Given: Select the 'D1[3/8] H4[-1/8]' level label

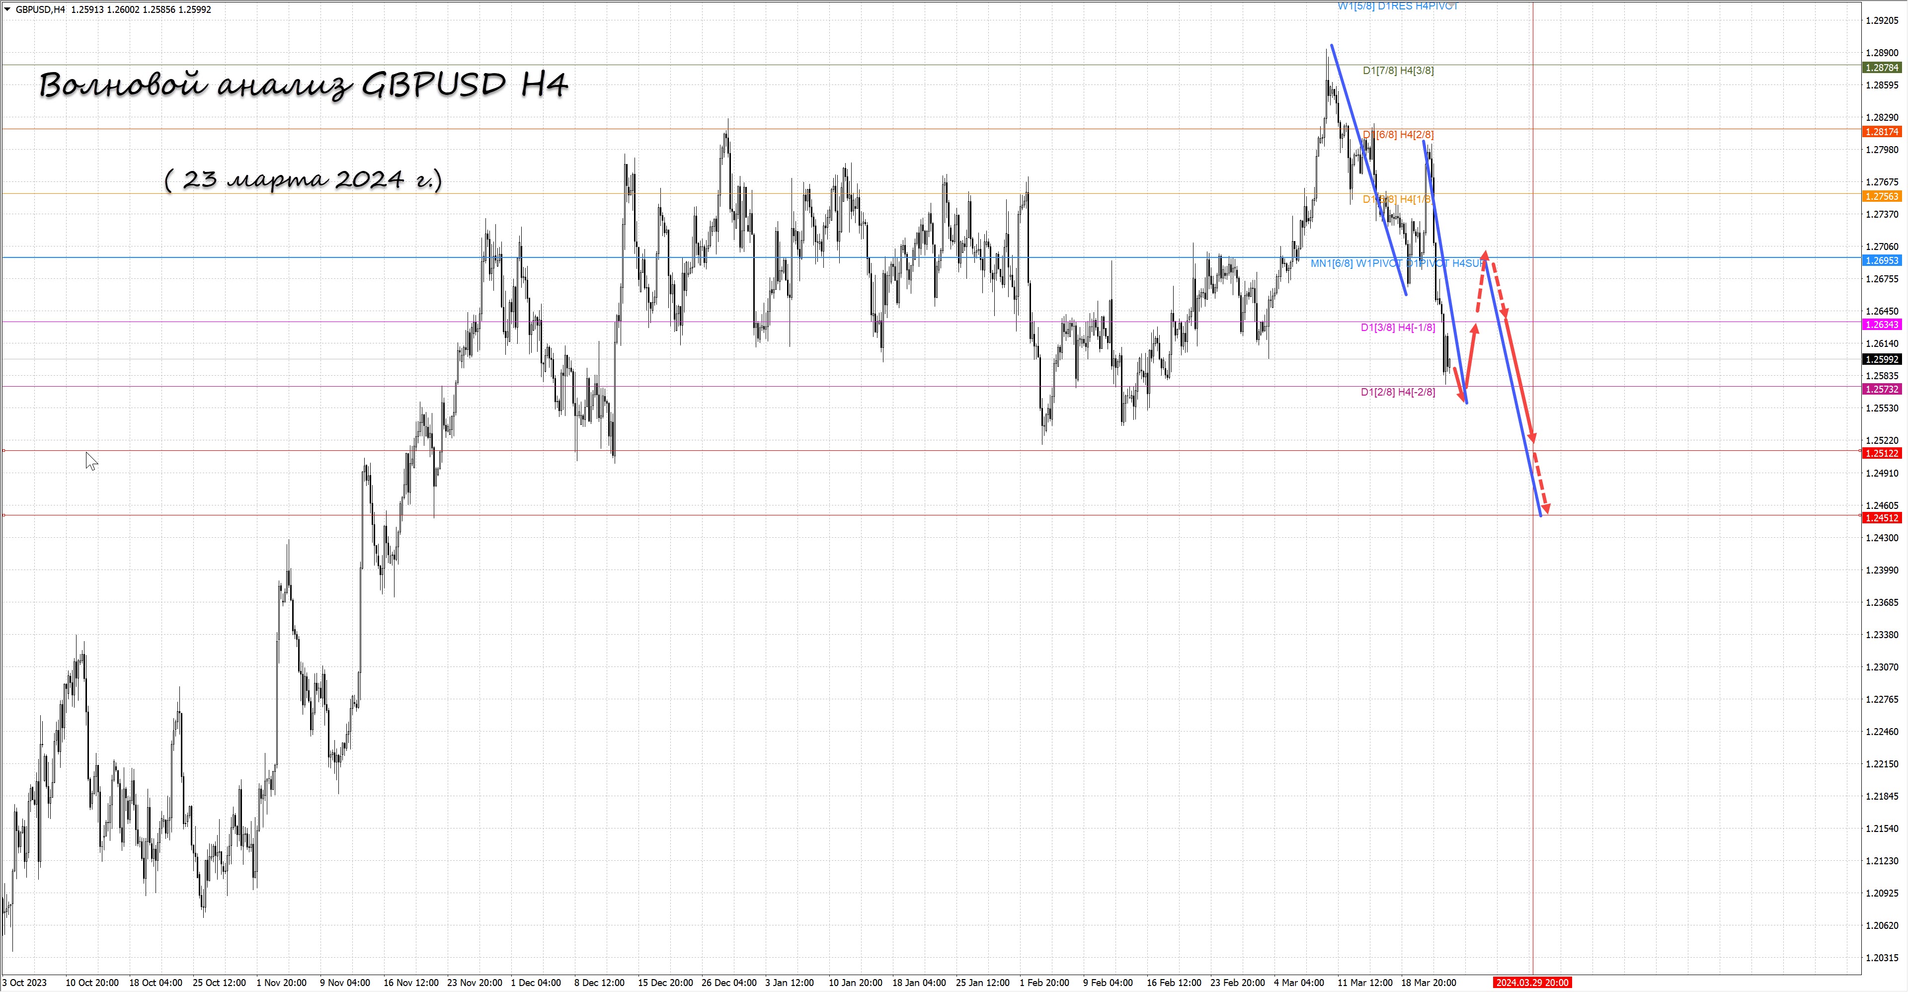Looking at the screenshot, I should pyautogui.click(x=1397, y=328).
